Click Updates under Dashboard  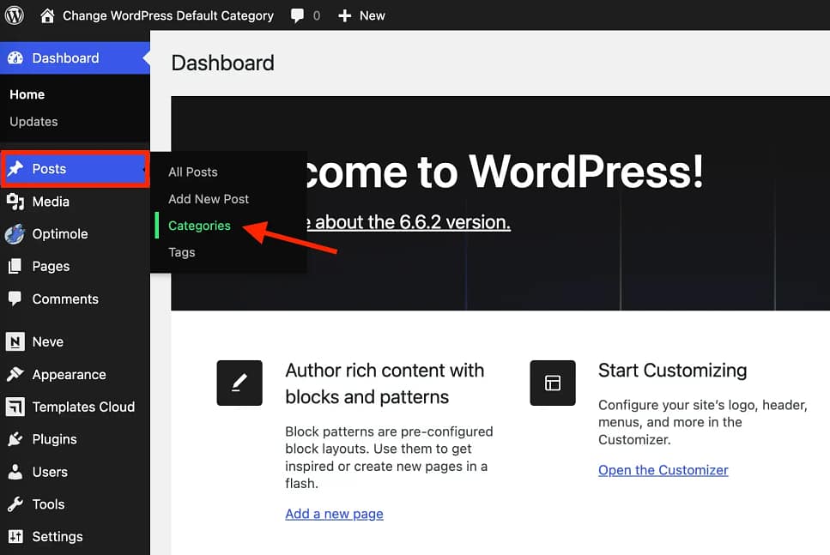click(33, 122)
